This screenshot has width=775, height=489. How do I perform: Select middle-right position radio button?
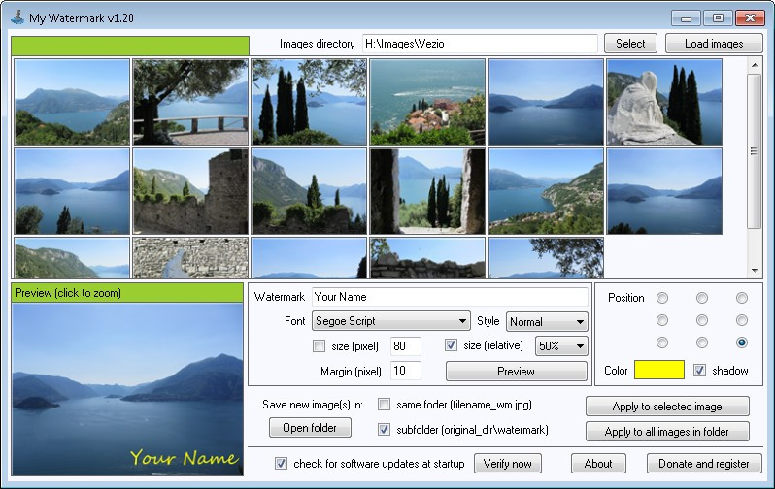742,320
